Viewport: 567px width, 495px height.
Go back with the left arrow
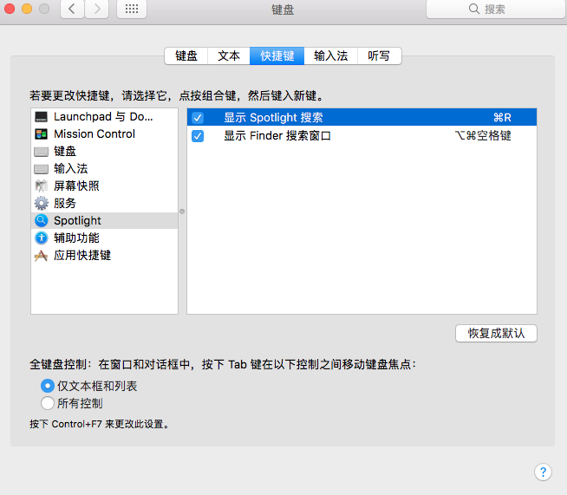pos(72,9)
